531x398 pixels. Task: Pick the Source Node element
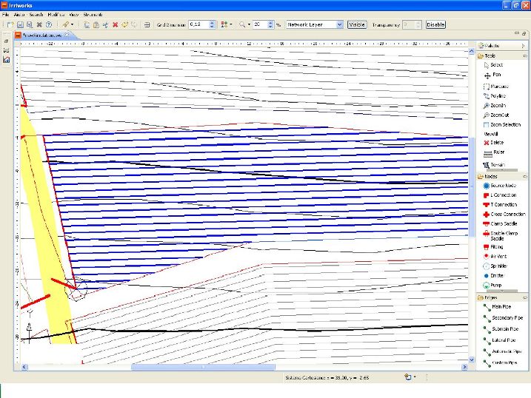pos(501,186)
